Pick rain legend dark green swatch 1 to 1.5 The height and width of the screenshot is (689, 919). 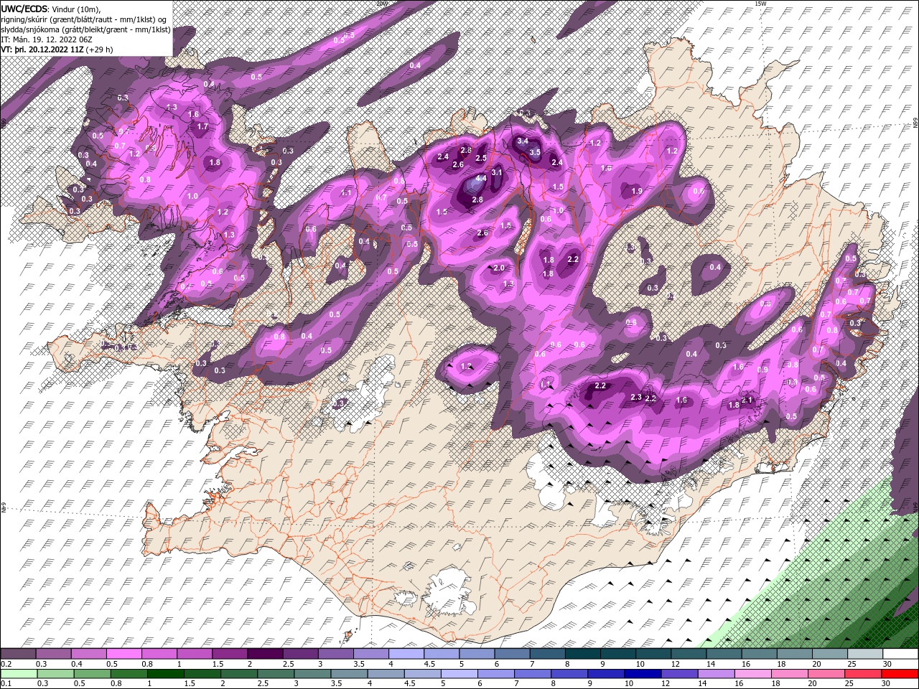tap(164, 674)
